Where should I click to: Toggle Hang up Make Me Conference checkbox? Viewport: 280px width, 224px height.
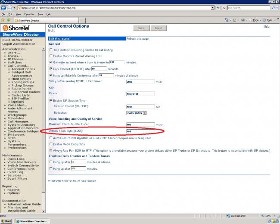51,75
